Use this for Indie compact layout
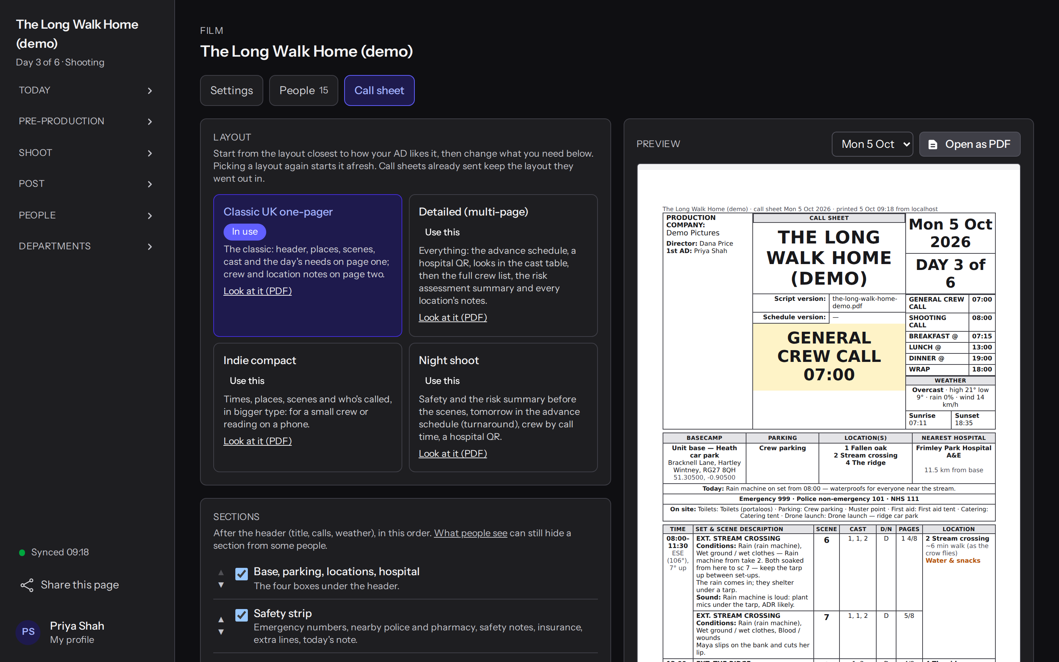1059x662 pixels. click(247, 381)
